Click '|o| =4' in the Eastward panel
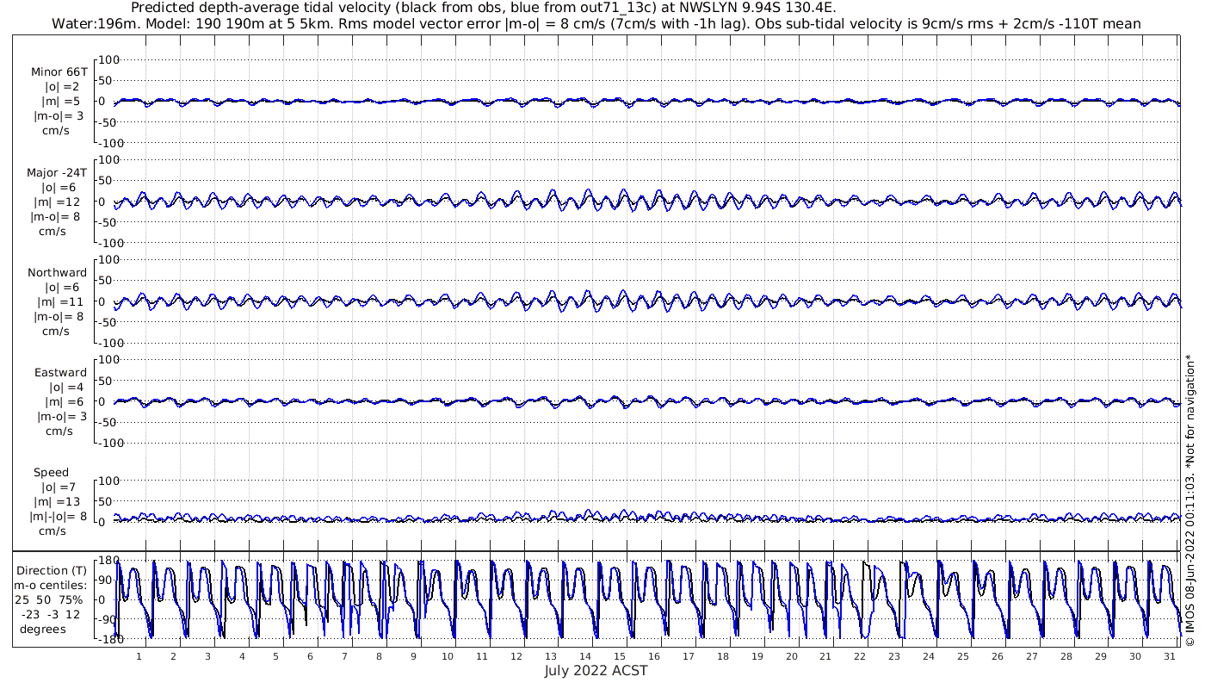This screenshot has height=689, width=1205. tap(66, 387)
